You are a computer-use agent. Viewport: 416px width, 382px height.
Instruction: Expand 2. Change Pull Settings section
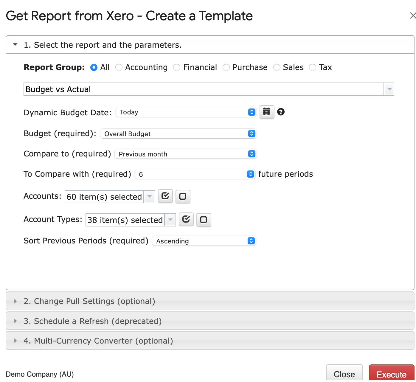pos(210,301)
